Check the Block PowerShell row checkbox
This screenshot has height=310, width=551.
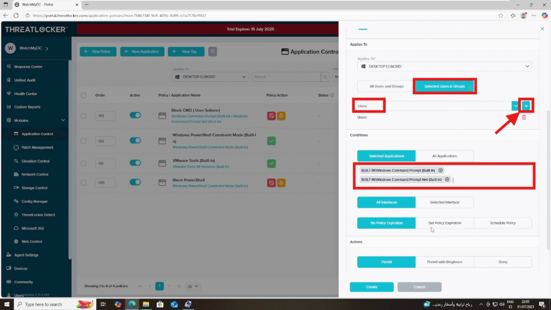pos(83,183)
